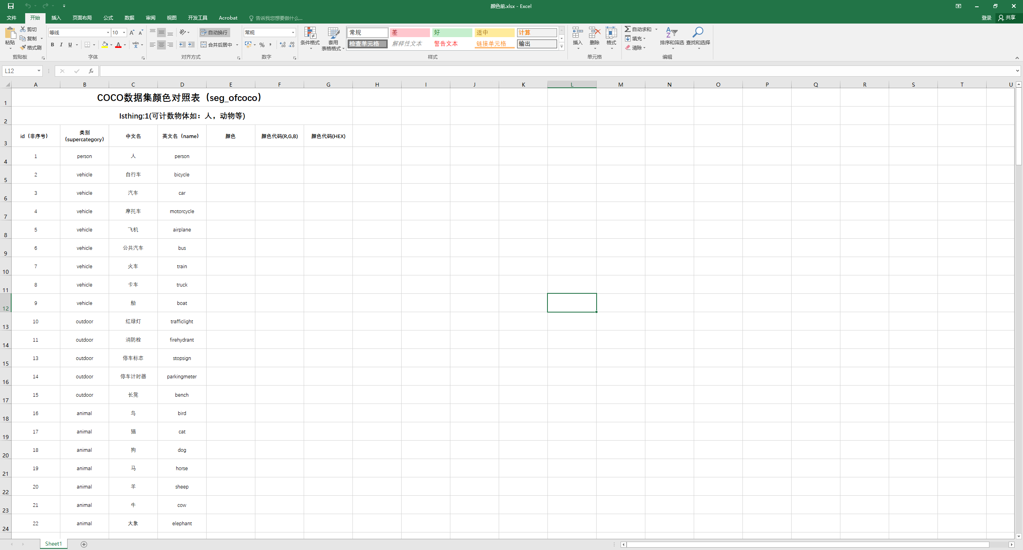Expand the cell styles gallery
The width and height of the screenshot is (1023, 550).
pos(561,47)
